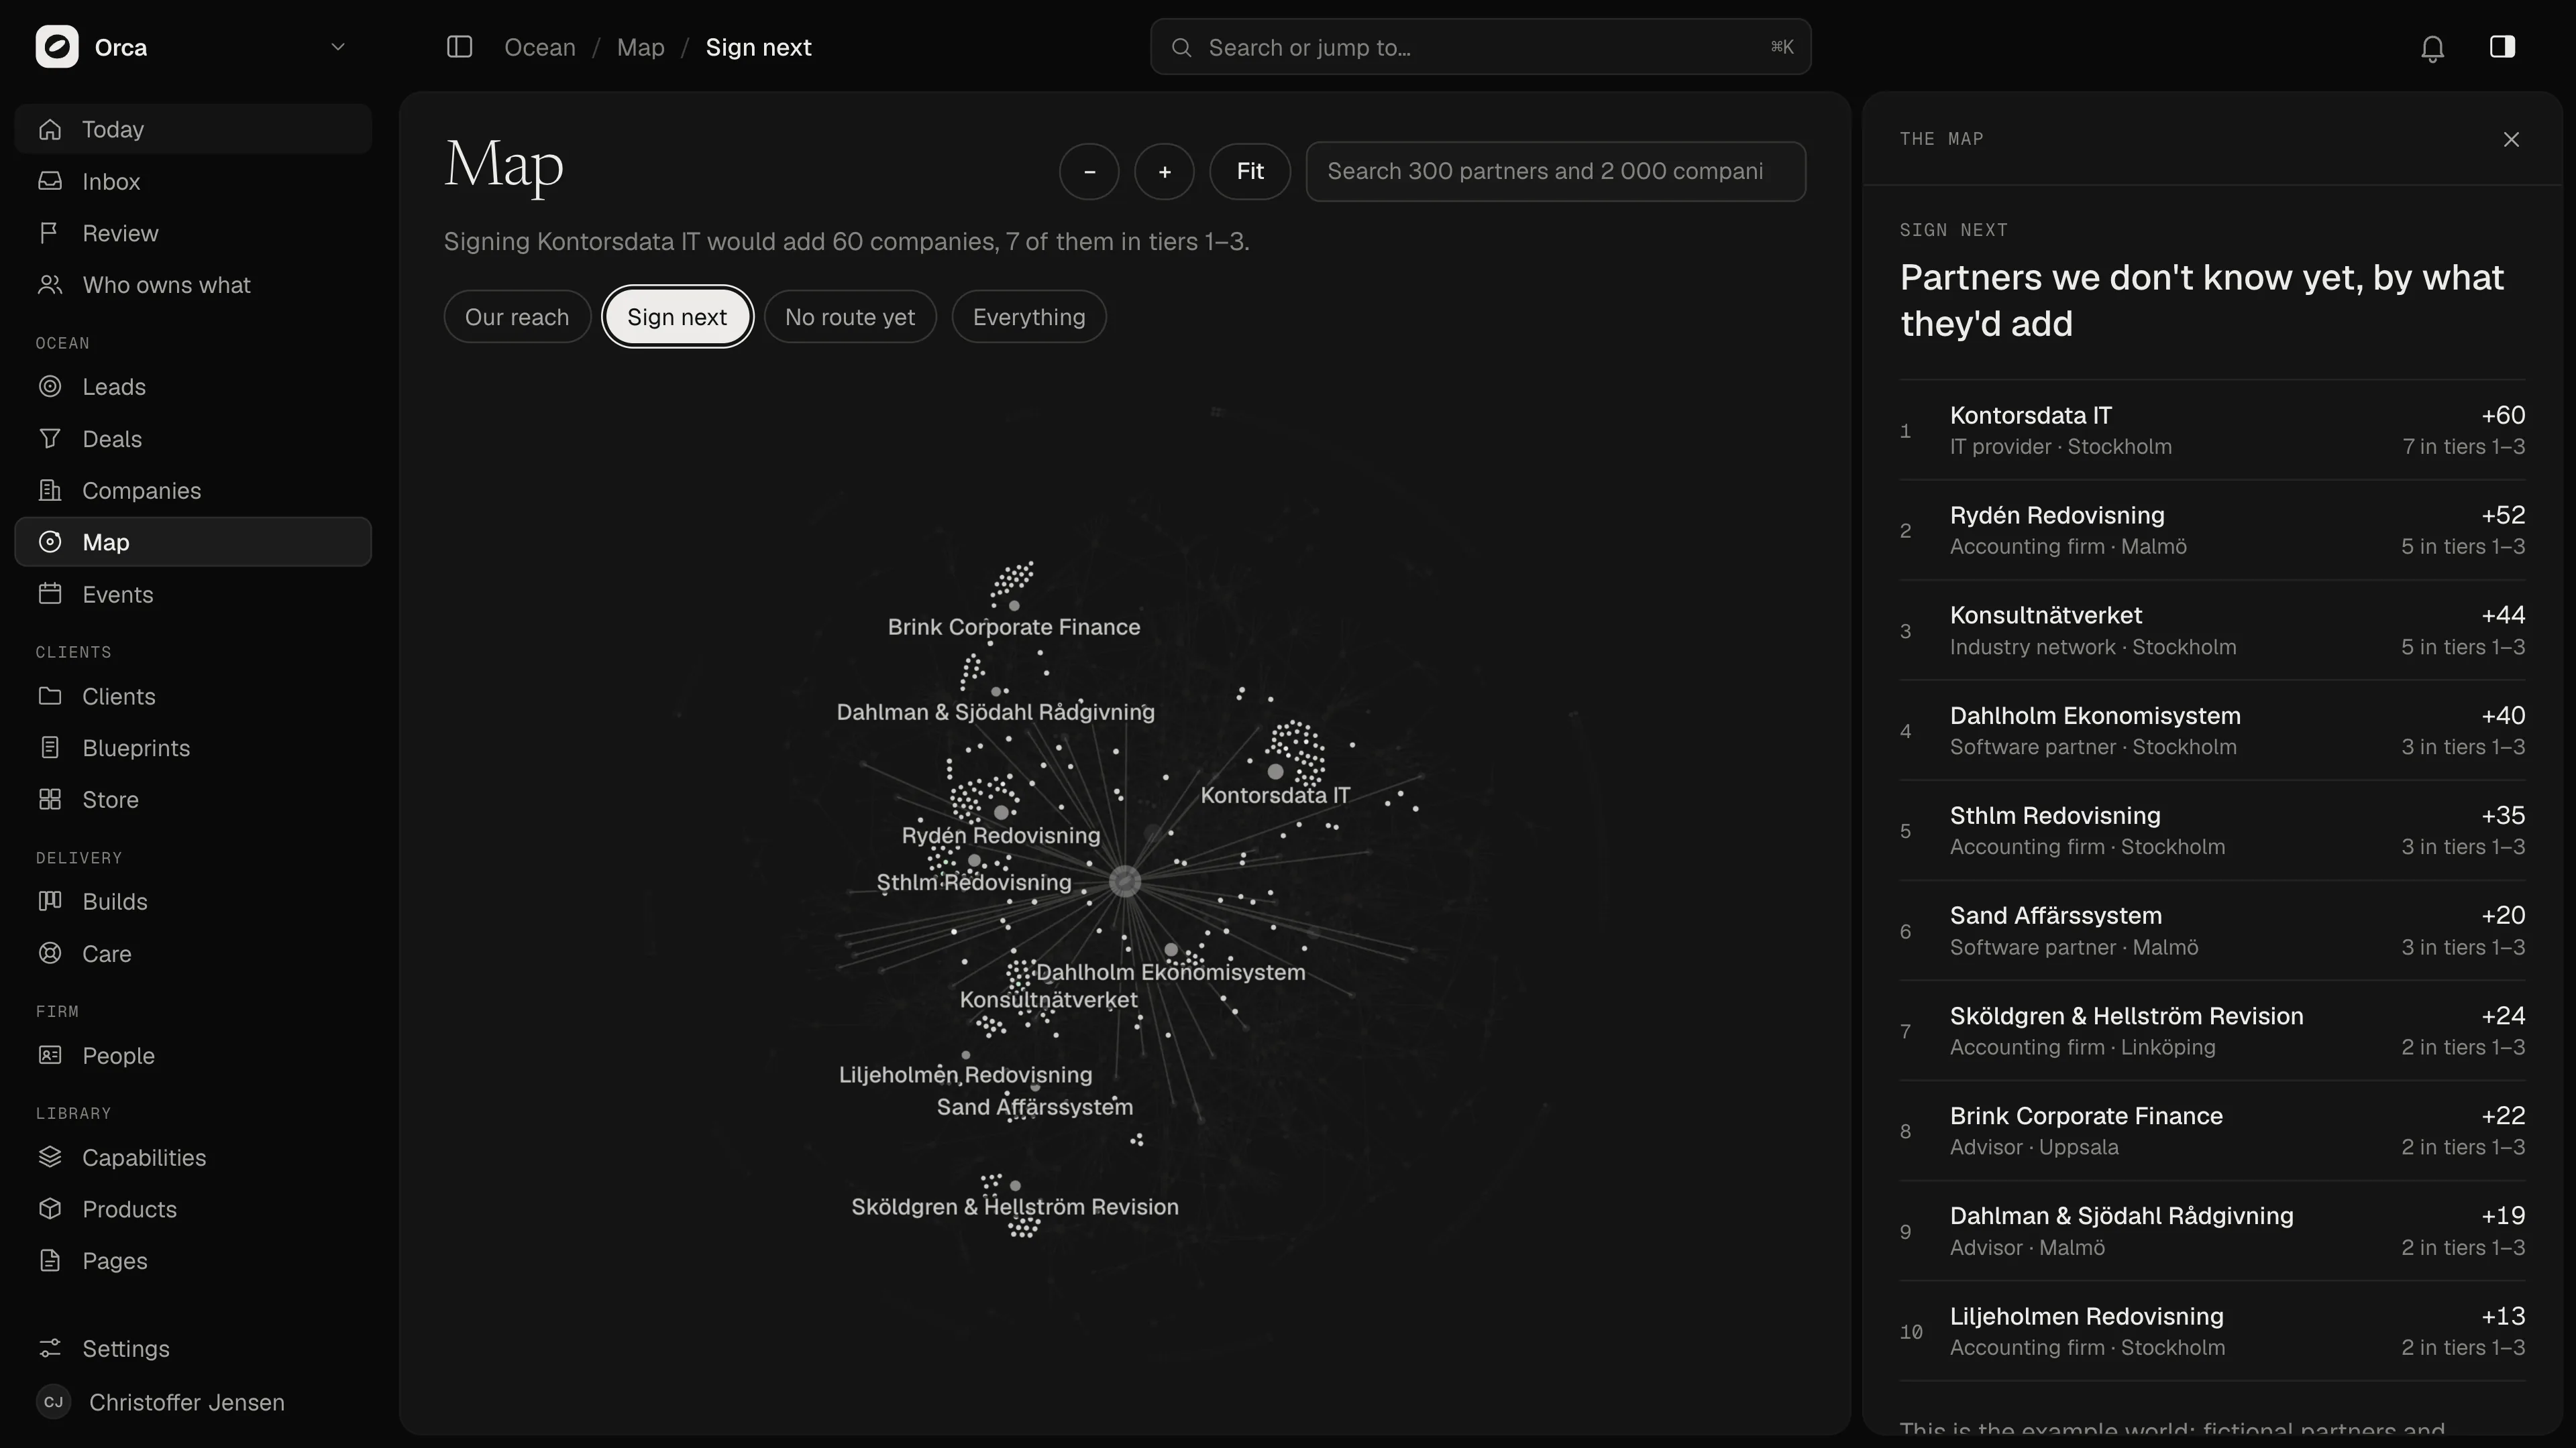The height and width of the screenshot is (1448, 2576).
Task: Focus the Search or jump to field
Action: pos(1480,47)
